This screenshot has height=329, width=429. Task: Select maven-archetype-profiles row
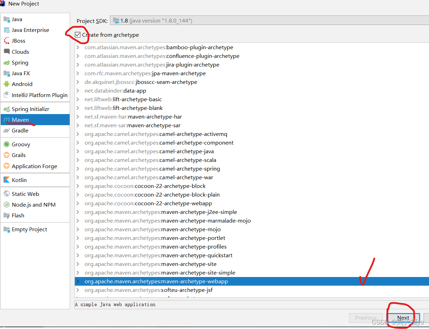(x=252, y=247)
